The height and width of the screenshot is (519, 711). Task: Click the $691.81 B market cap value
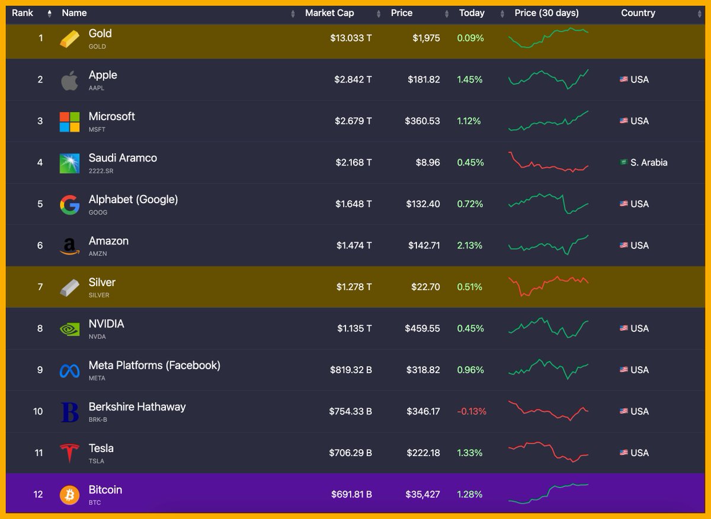351,494
